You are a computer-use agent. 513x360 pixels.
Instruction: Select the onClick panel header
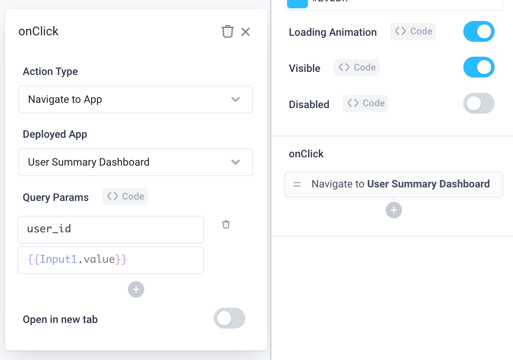38,31
